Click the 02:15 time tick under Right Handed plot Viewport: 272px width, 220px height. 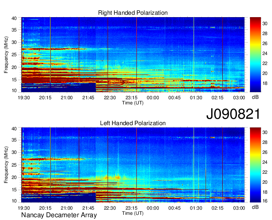point(218,98)
